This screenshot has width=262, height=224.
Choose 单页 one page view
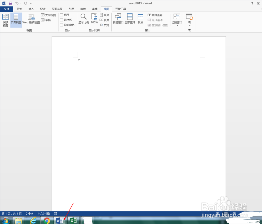pos(105,15)
